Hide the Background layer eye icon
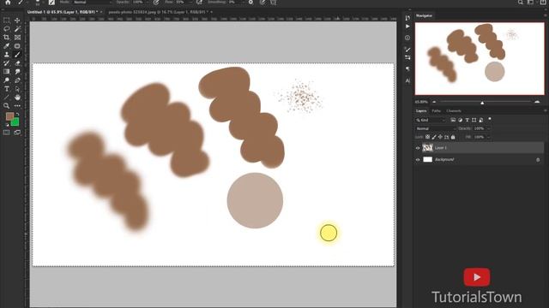This screenshot has width=549, height=308. 418,160
